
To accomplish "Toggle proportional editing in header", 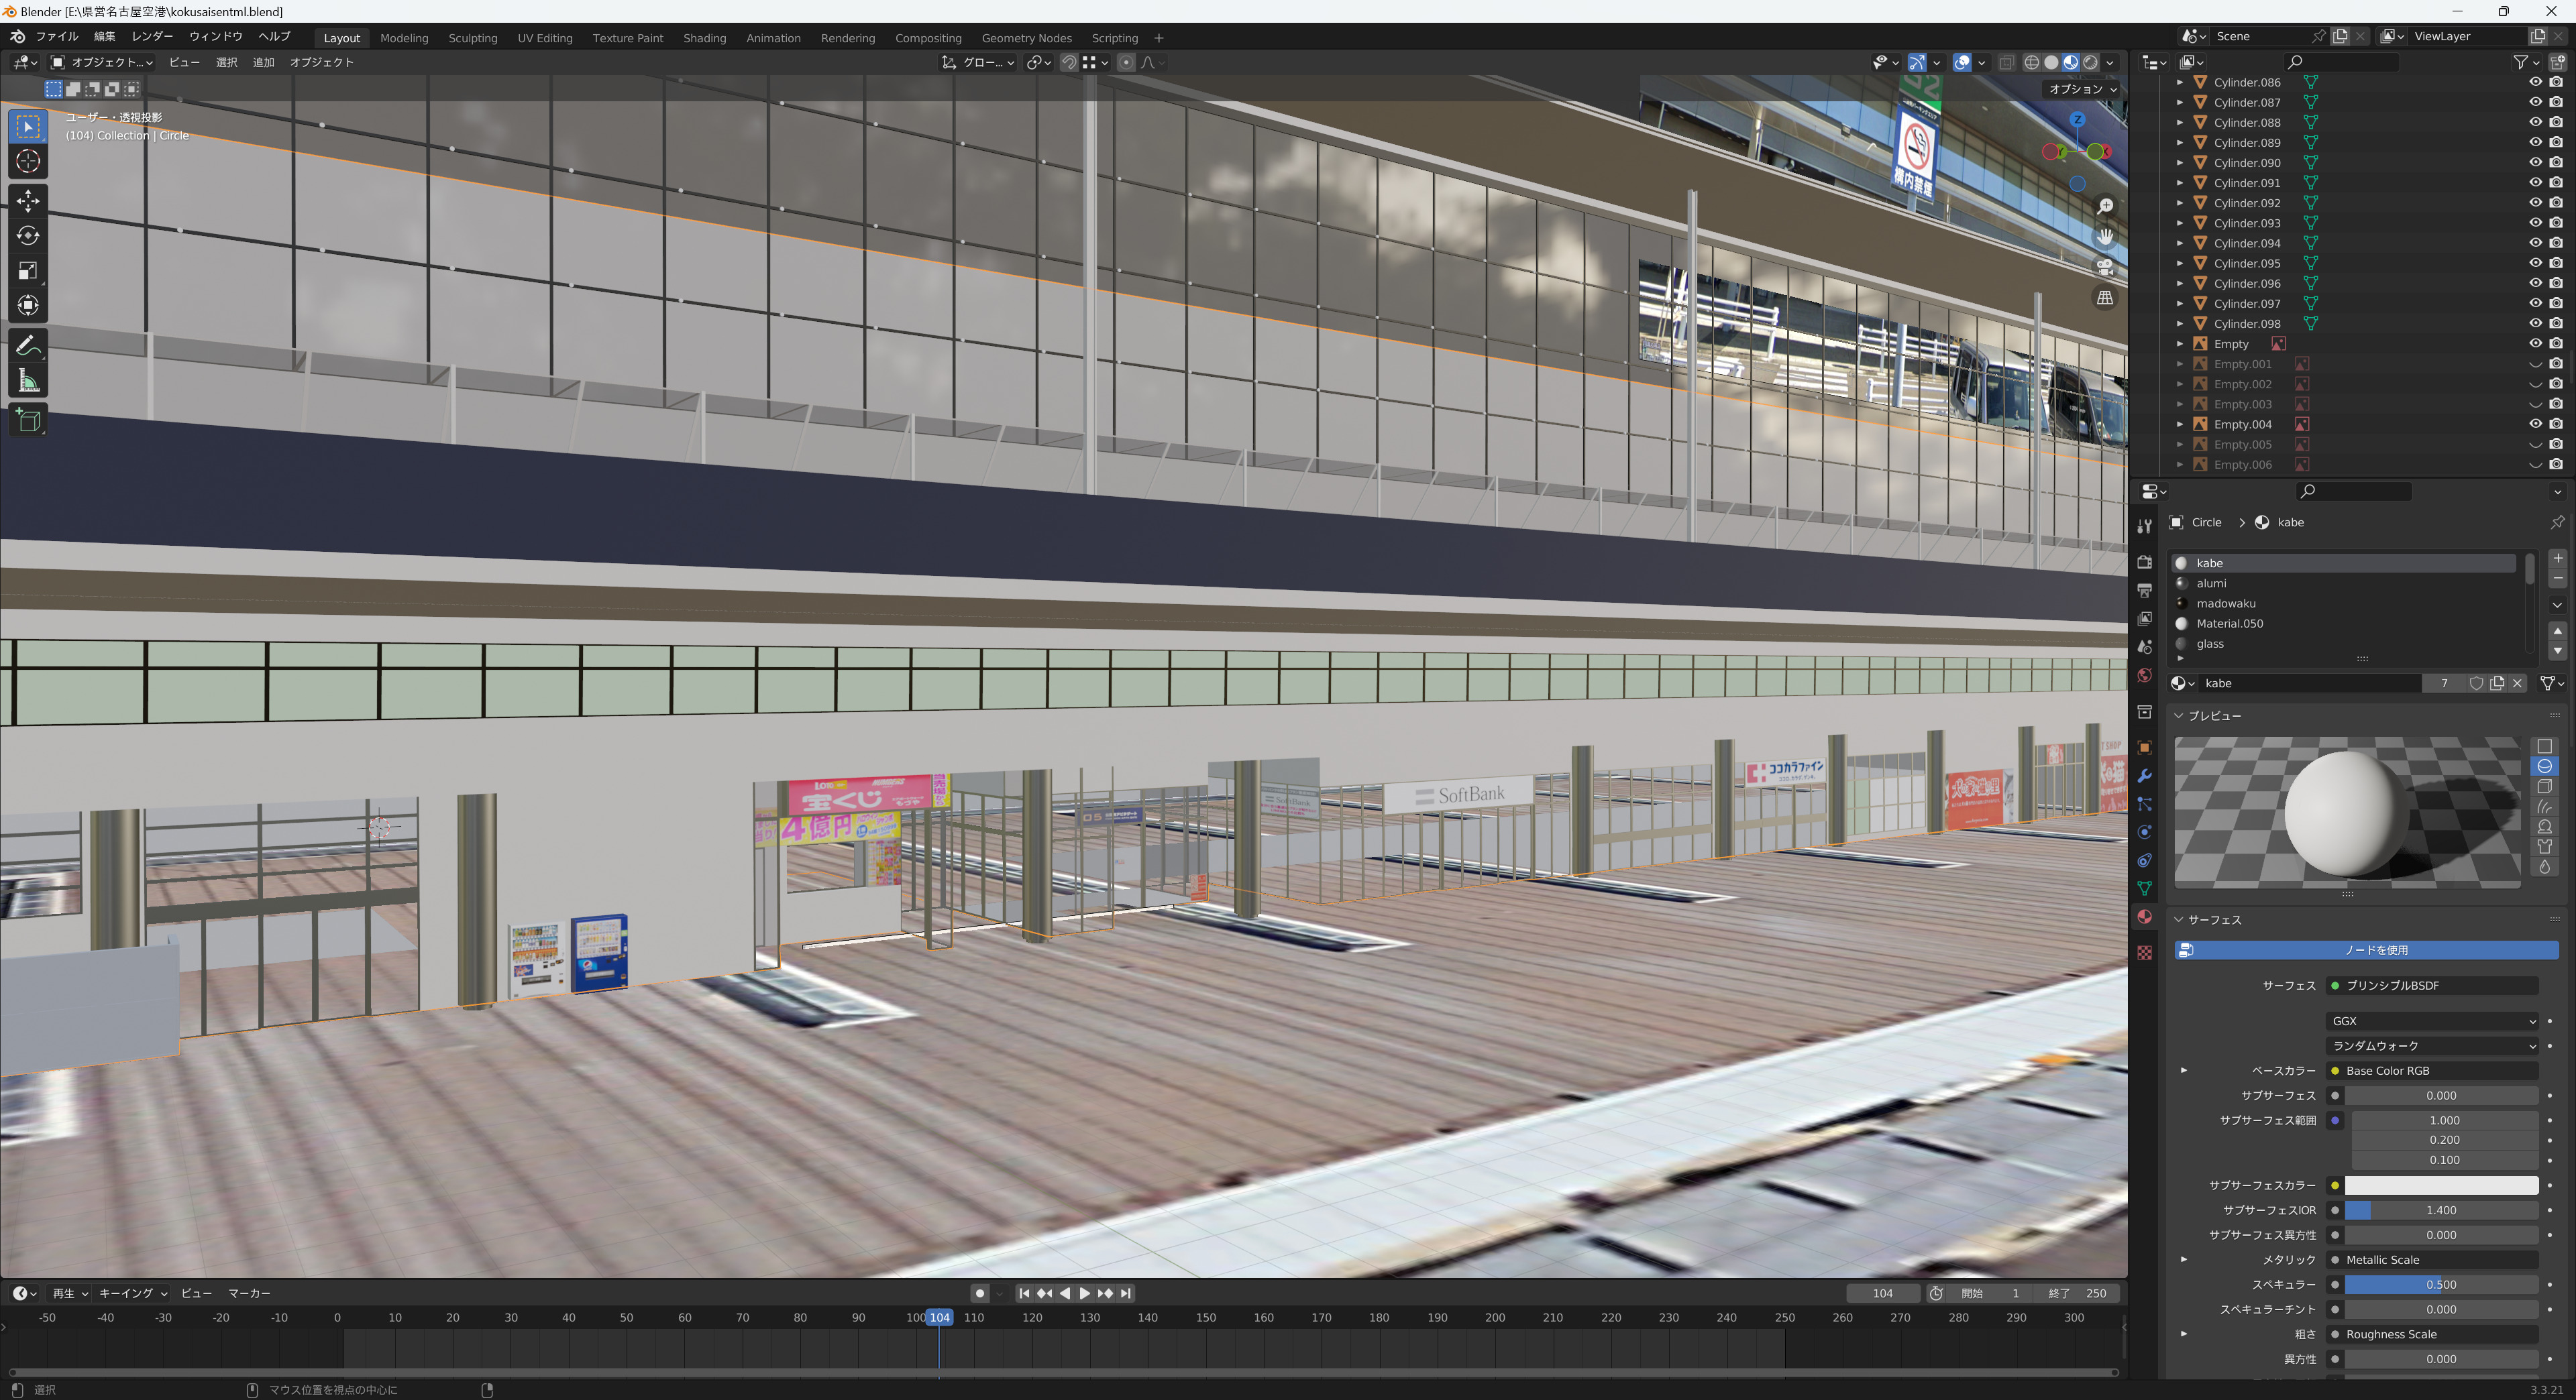I will coord(1126,62).
